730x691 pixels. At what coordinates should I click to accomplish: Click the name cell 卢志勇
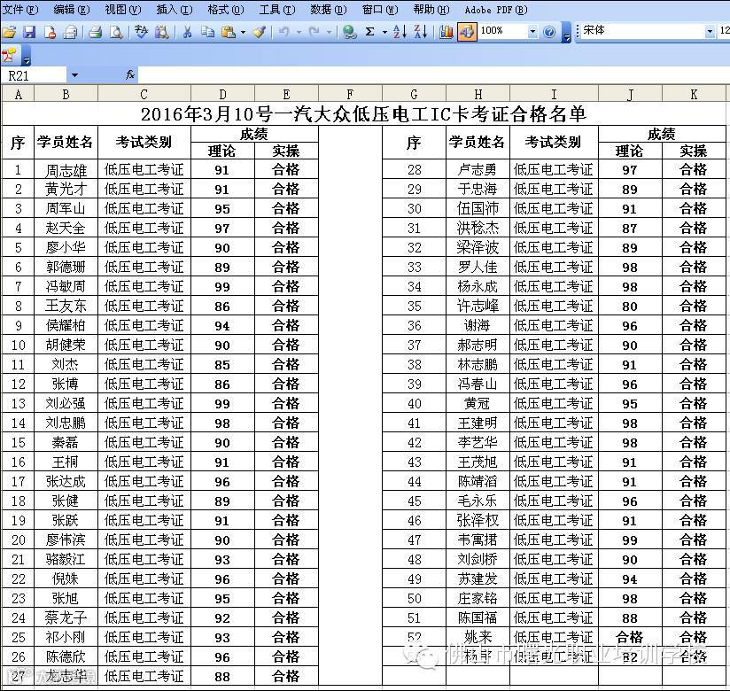(x=478, y=170)
